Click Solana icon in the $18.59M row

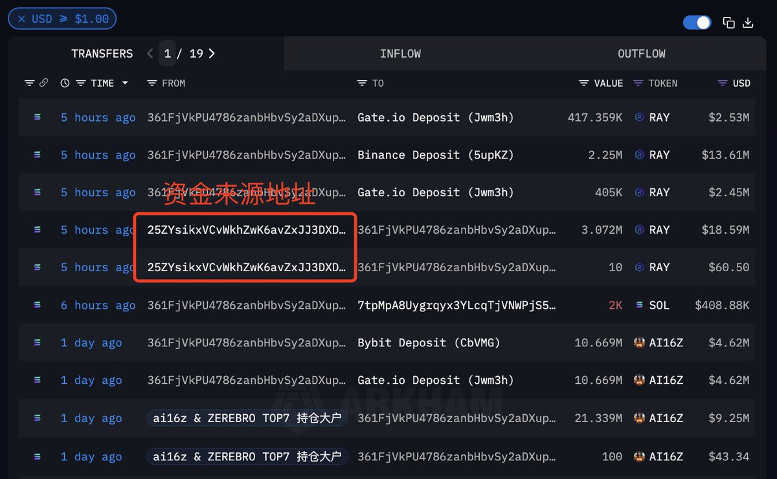pyautogui.click(x=37, y=230)
